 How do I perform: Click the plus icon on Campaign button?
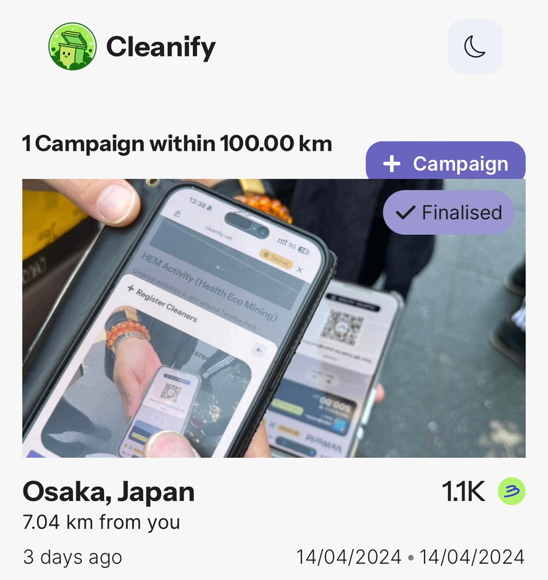391,164
